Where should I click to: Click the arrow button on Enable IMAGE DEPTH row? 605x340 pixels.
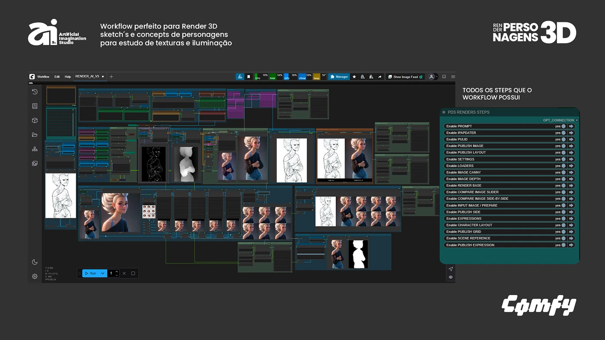(x=571, y=179)
